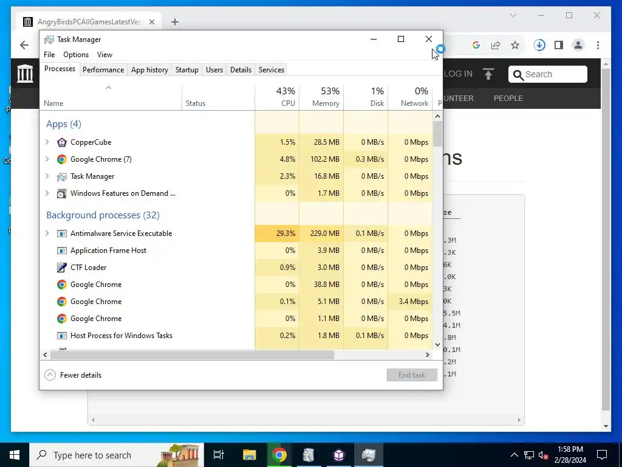
Task: Click the CopperCube app icon in process list
Action: (x=61, y=142)
